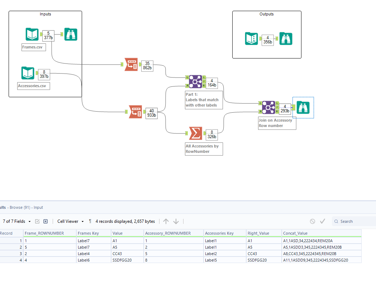This screenshot has width=376, height=282.
Task: Switch to the Input anchor in Results header
Action: click(38, 207)
